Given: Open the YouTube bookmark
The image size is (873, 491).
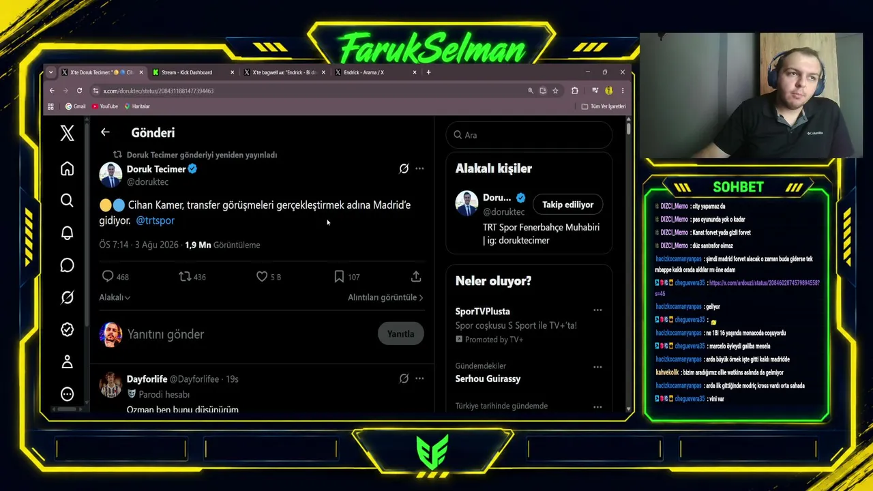Looking at the screenshot, I should click(x=105, y=106).
